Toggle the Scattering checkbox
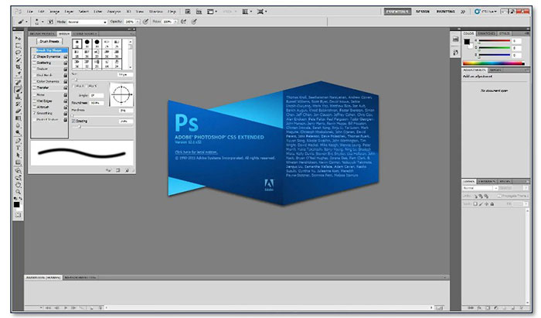The width and height of the screenshot is (541, 318). (x=35, y=63)
